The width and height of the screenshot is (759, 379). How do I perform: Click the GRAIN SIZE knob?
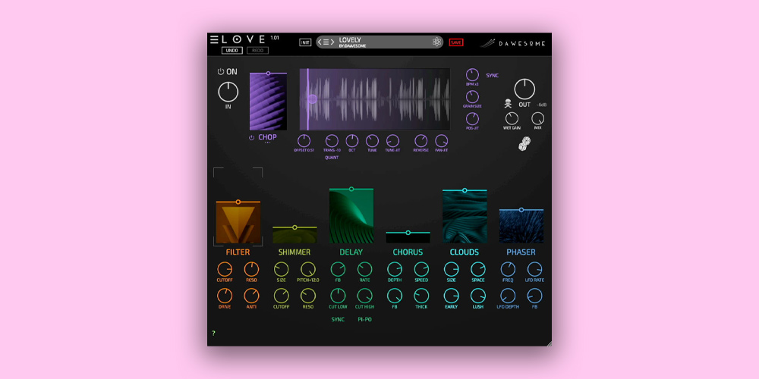pos(472,97)
